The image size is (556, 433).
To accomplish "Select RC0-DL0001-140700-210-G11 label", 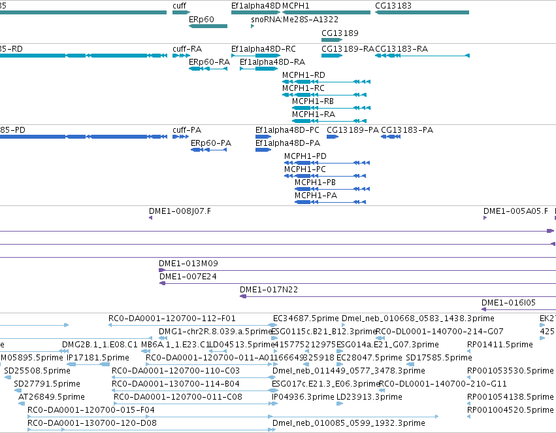I will pos(443,385).
